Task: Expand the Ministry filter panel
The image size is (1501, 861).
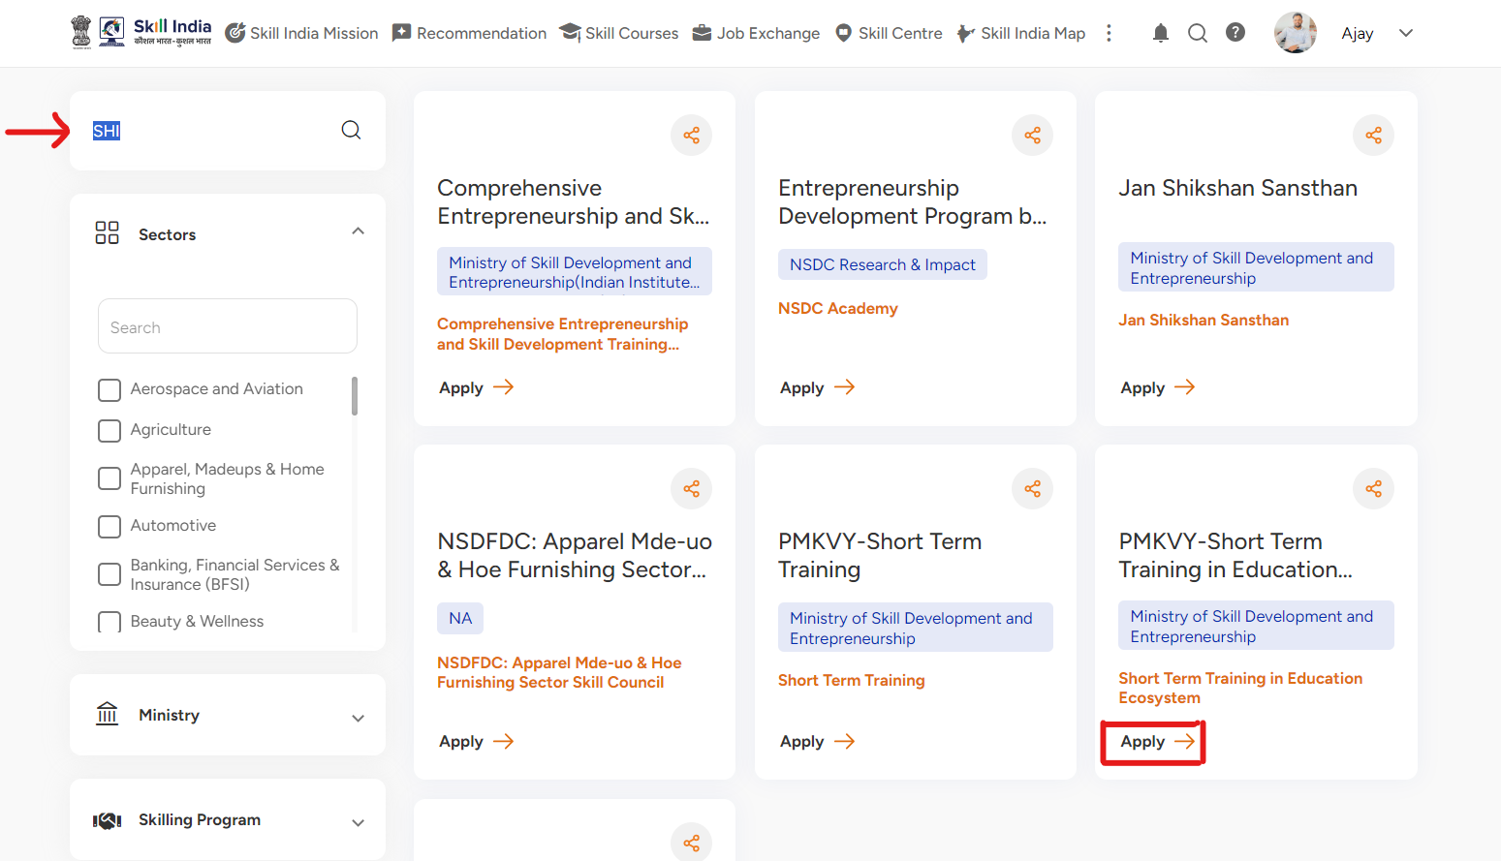Action: point(358,718)
